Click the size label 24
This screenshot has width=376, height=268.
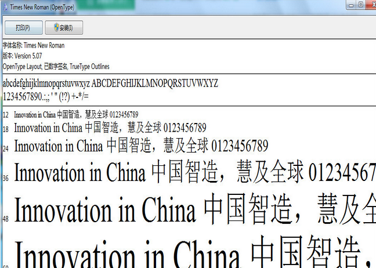[6, 149]
